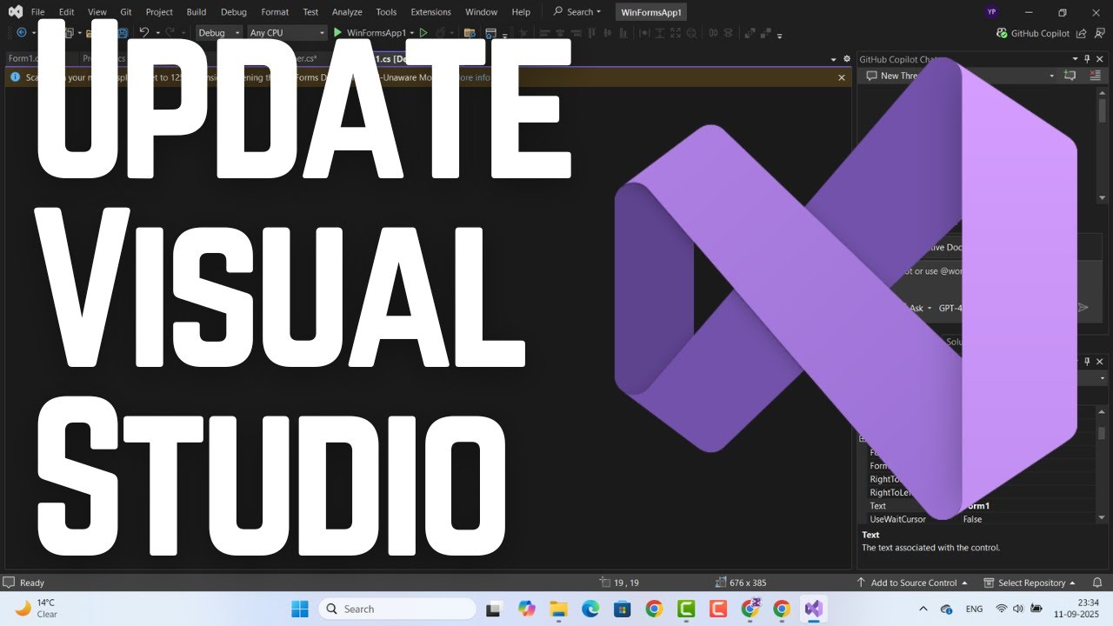Open the Extensions menu
Viewport: 1113px width, 626px height.
[430, 12]
